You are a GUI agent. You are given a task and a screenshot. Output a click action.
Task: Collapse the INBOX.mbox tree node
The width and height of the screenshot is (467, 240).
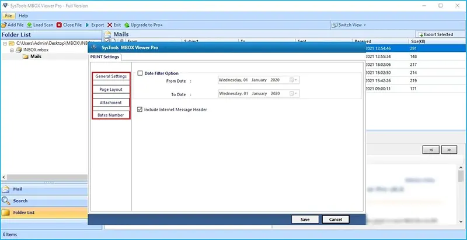(x=12, y=50)
